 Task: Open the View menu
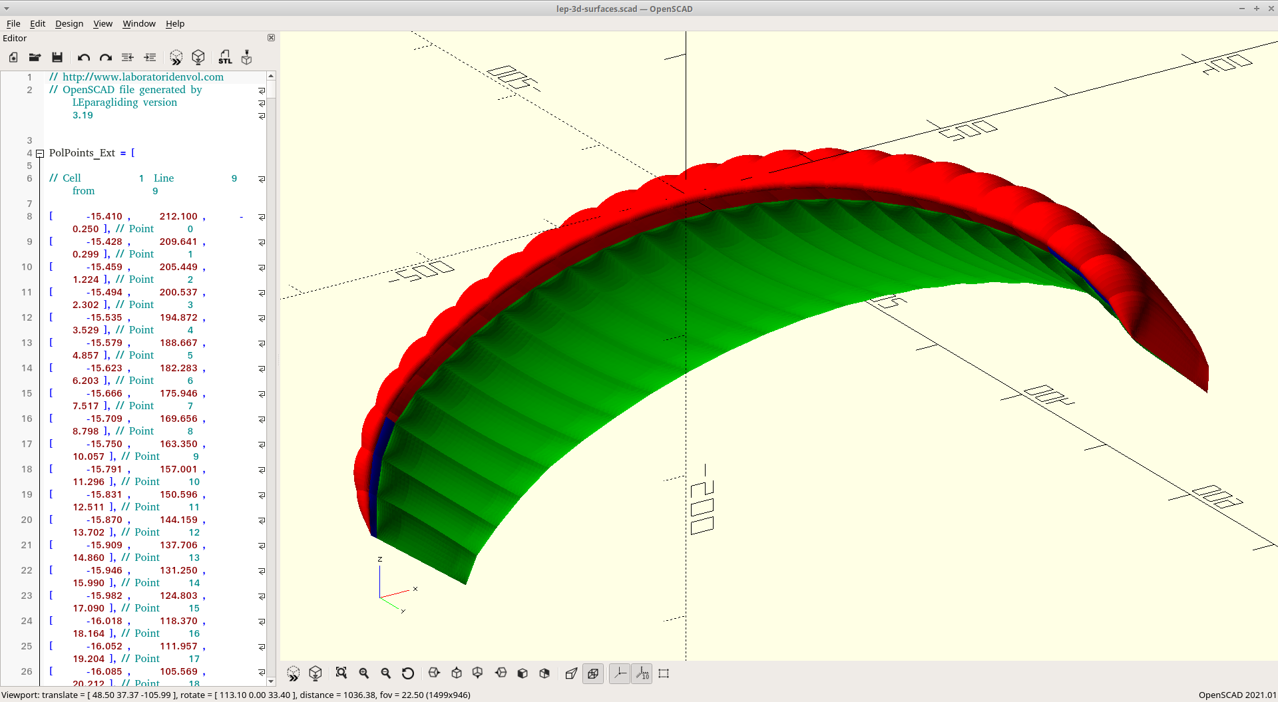point(103,23)
